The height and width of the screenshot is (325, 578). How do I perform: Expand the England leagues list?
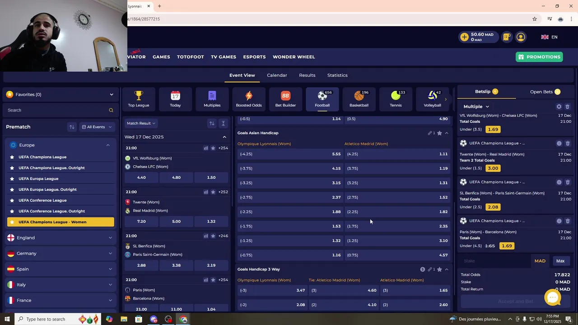coord(61,238)
